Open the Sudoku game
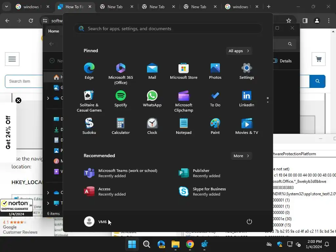 [x=89, y=126]
